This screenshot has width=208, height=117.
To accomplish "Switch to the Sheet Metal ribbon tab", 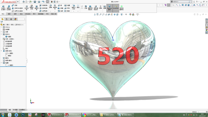I will click(x=21, y=14).
